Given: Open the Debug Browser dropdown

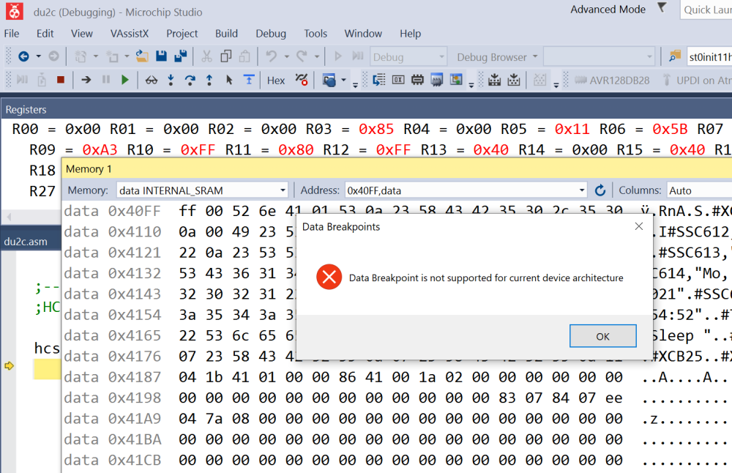Looking at the screenshot, I should (x=497, y=57).
